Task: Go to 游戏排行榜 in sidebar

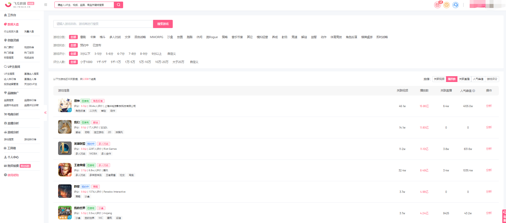Action: pos(30,139)
